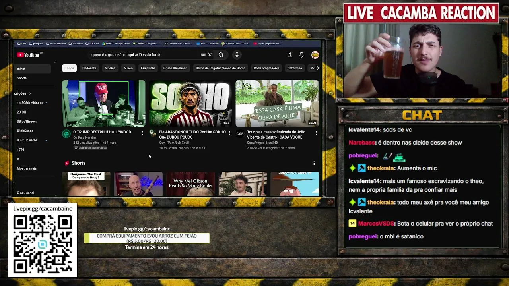Open options for Ele ABANDONOU TUDO video
This screenshot has width=509, height=286.
click(229, 133)
